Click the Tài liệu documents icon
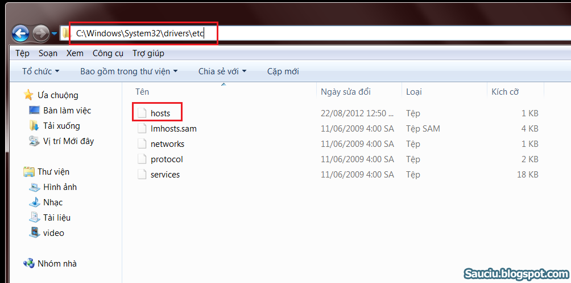The height and width of the screenshot is (283, 571). pyautogui.click(x=34, y=217)
